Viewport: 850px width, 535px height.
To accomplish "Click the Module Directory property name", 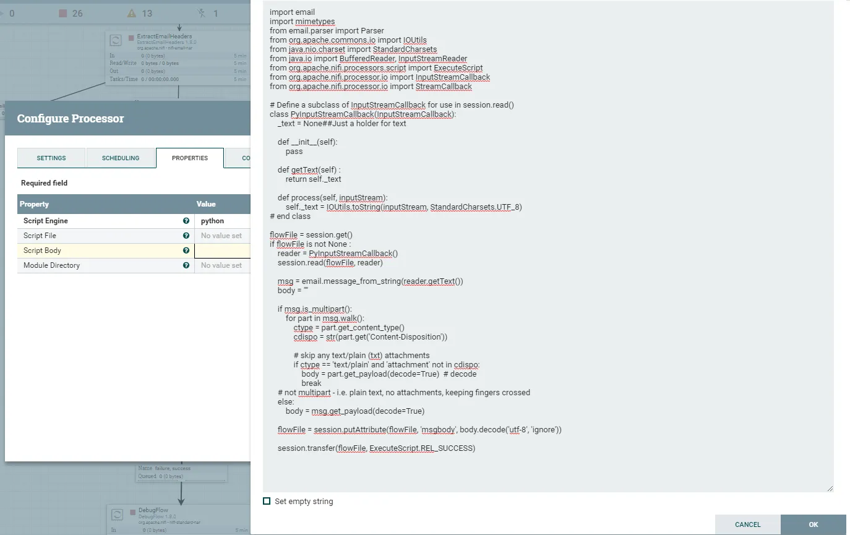I will [x=51, y=265].
